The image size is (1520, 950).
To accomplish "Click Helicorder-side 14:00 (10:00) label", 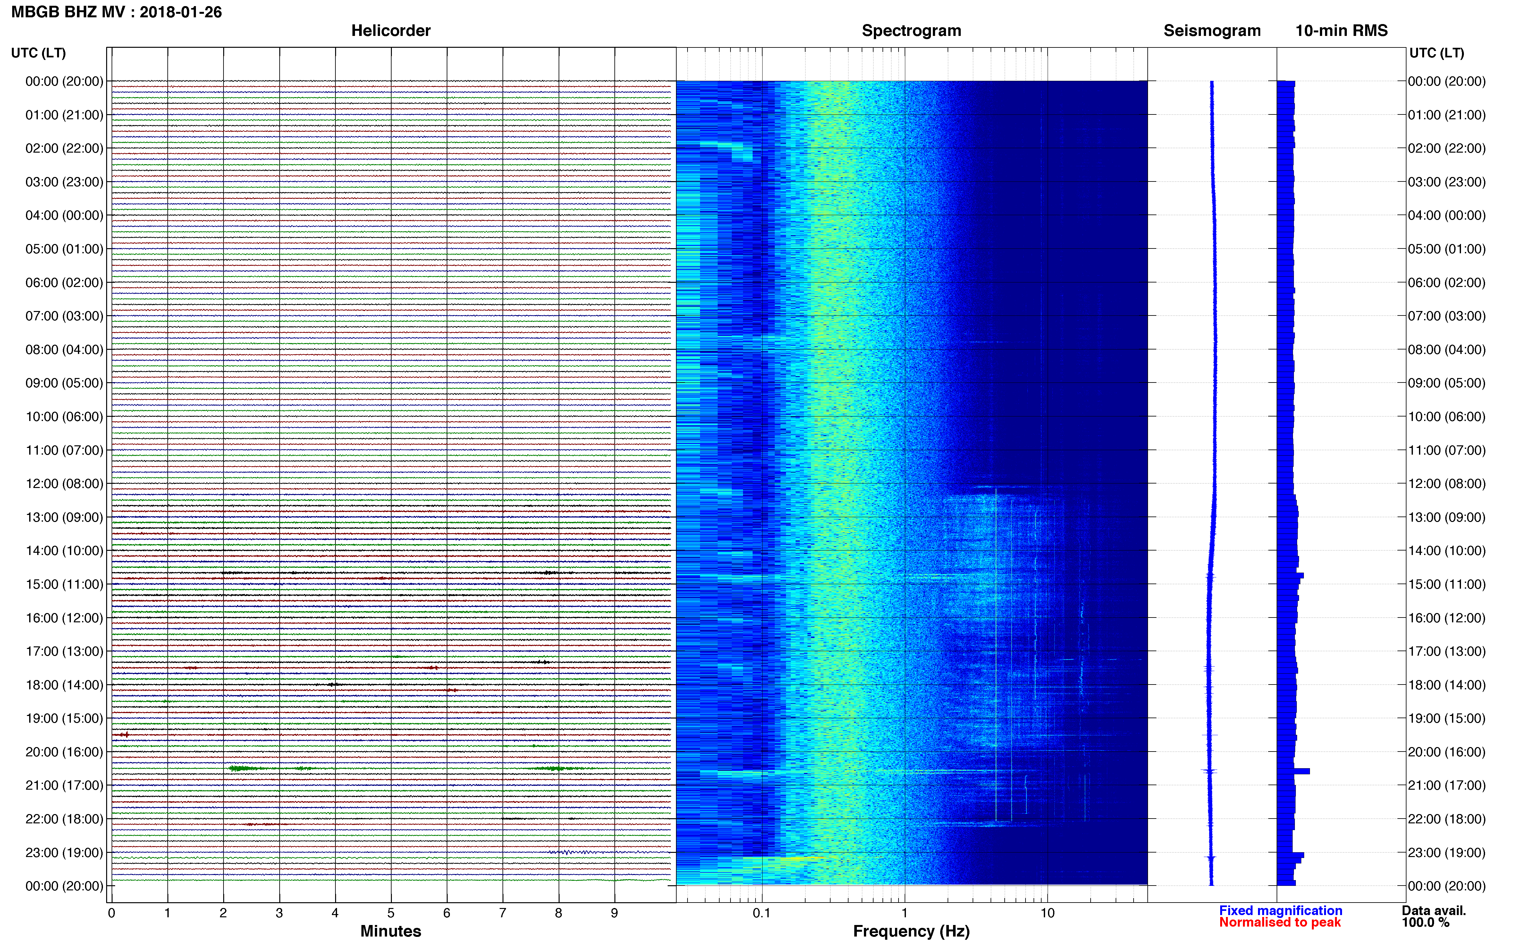I will [64, 551].
